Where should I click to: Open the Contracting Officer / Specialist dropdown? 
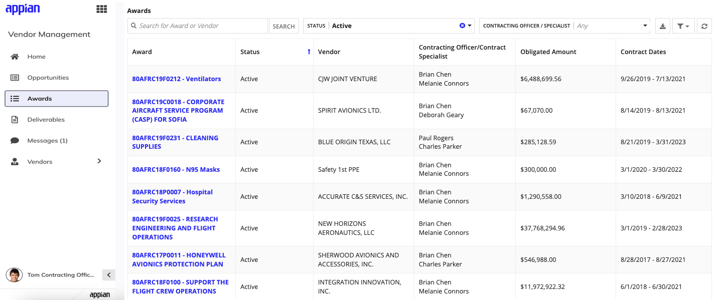point(565,26)
